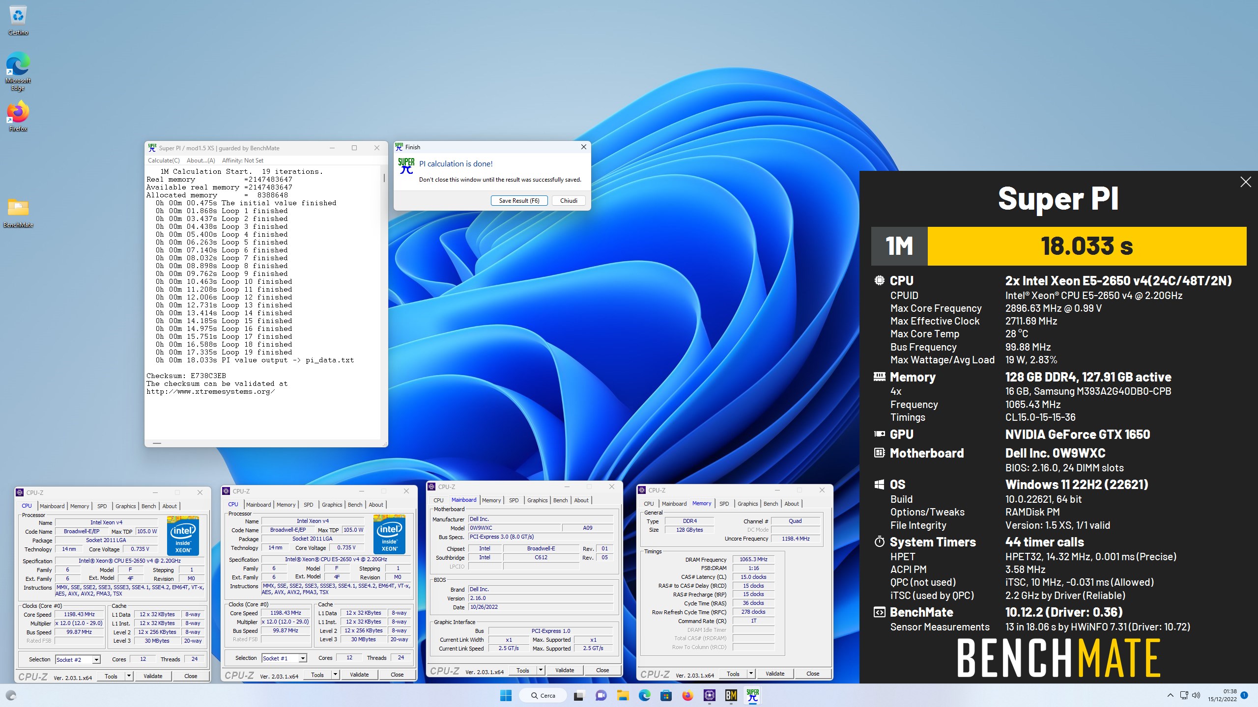Open CPU tab in Mainboard CPU-Z window
The width and height of the screenshot is (1258, 707).
point(438,500)
